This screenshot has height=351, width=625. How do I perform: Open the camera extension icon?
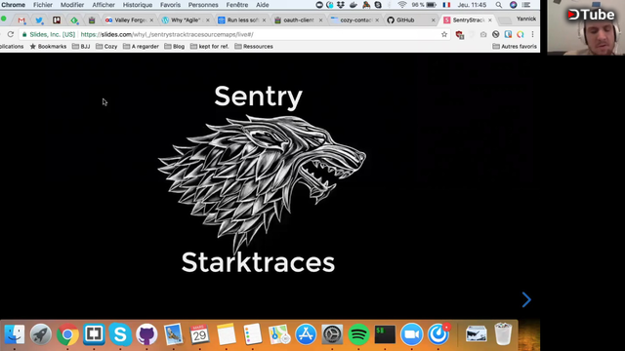[483, 35]
